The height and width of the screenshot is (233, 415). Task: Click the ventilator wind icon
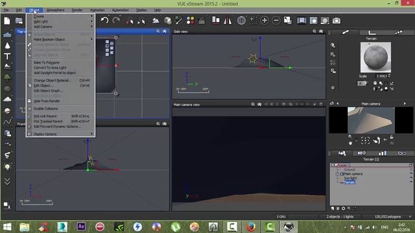(7, 155)
